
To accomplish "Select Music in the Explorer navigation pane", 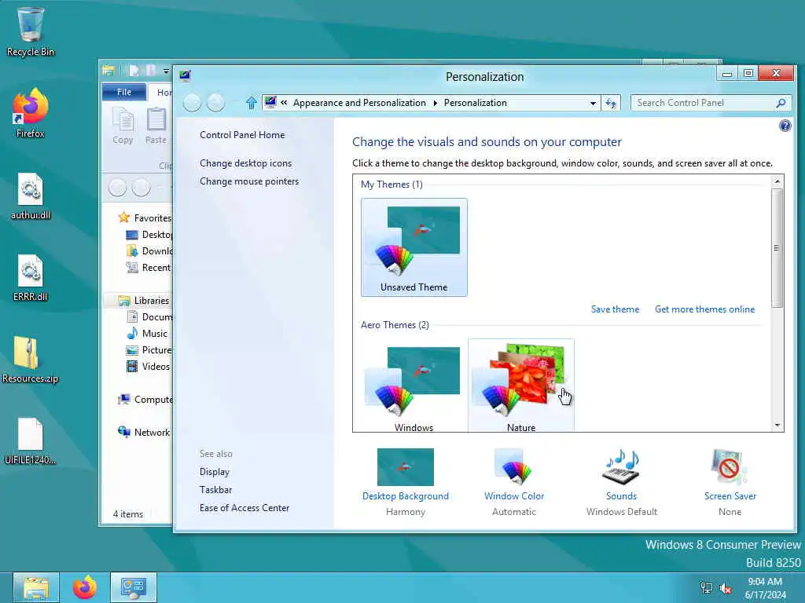I will [x=147, y=333].
